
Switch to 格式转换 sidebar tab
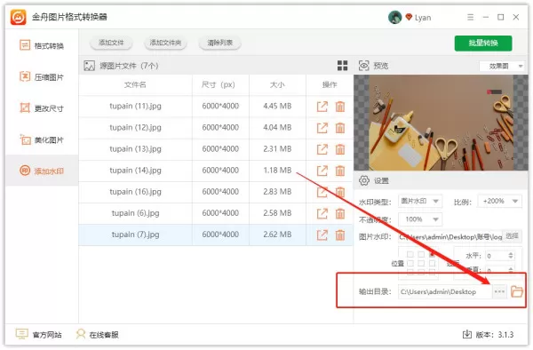coord(42,45)
